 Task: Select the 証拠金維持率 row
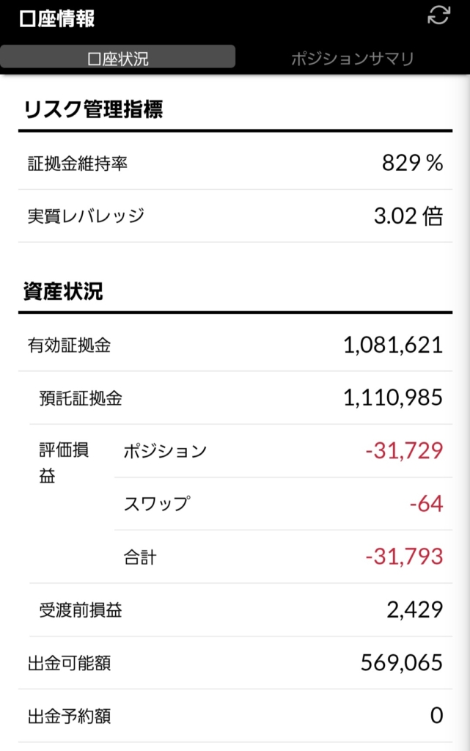coord(235,164)
